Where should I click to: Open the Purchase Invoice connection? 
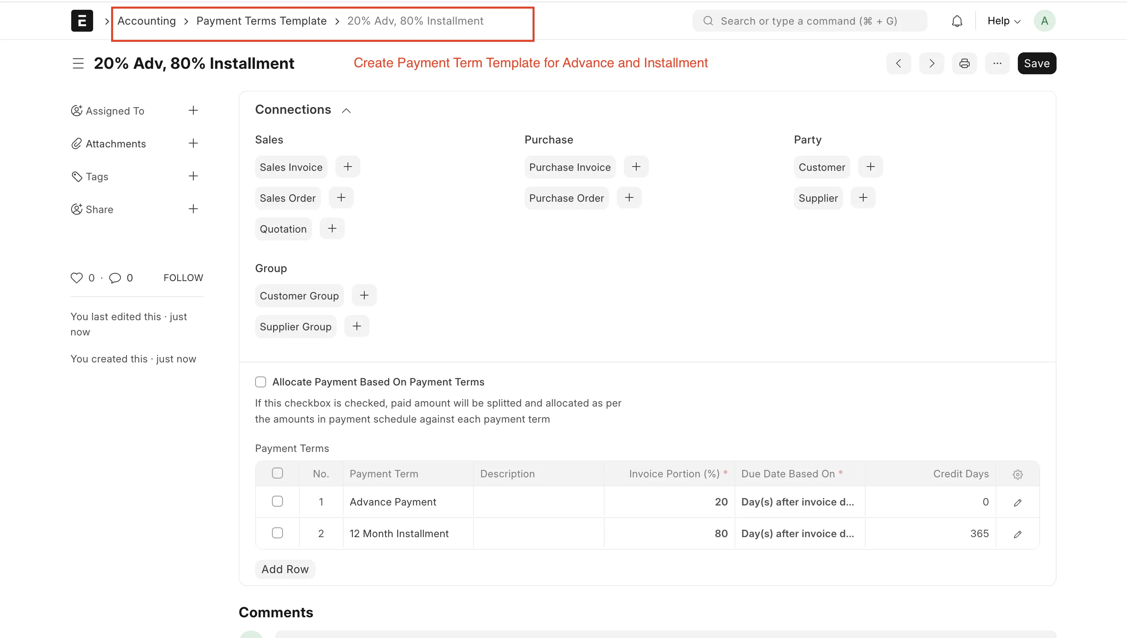(570, 167)
